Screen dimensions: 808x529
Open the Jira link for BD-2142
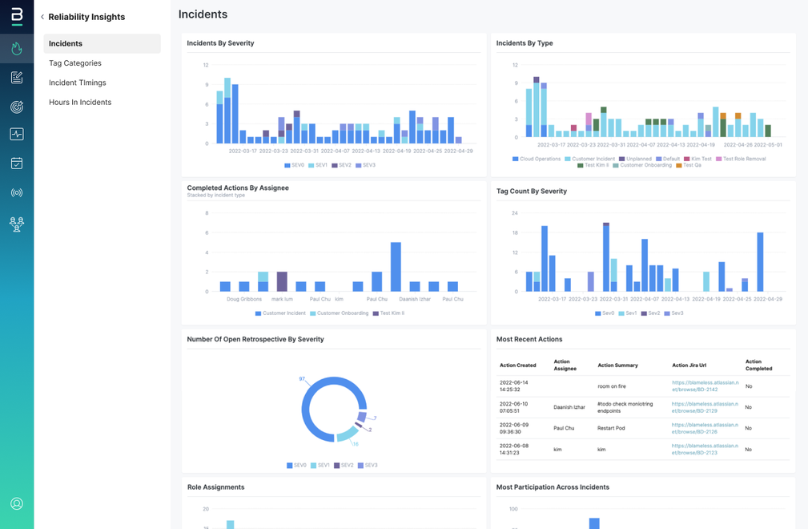pos(706,386)
